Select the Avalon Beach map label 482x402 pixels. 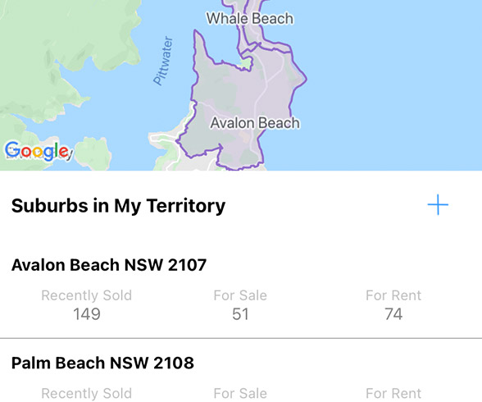[x=255, y=123]
